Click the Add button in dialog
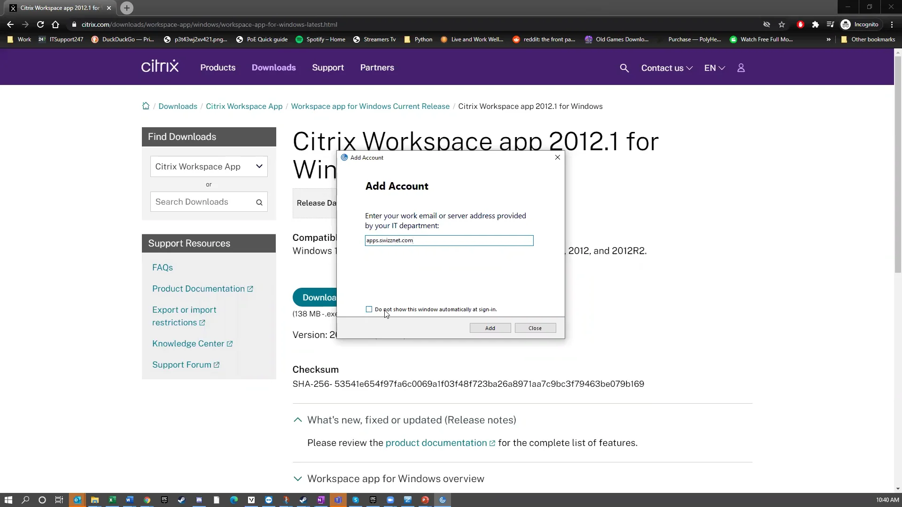Image resolution: width=902 pixels, height=507 pixels. 490,328
